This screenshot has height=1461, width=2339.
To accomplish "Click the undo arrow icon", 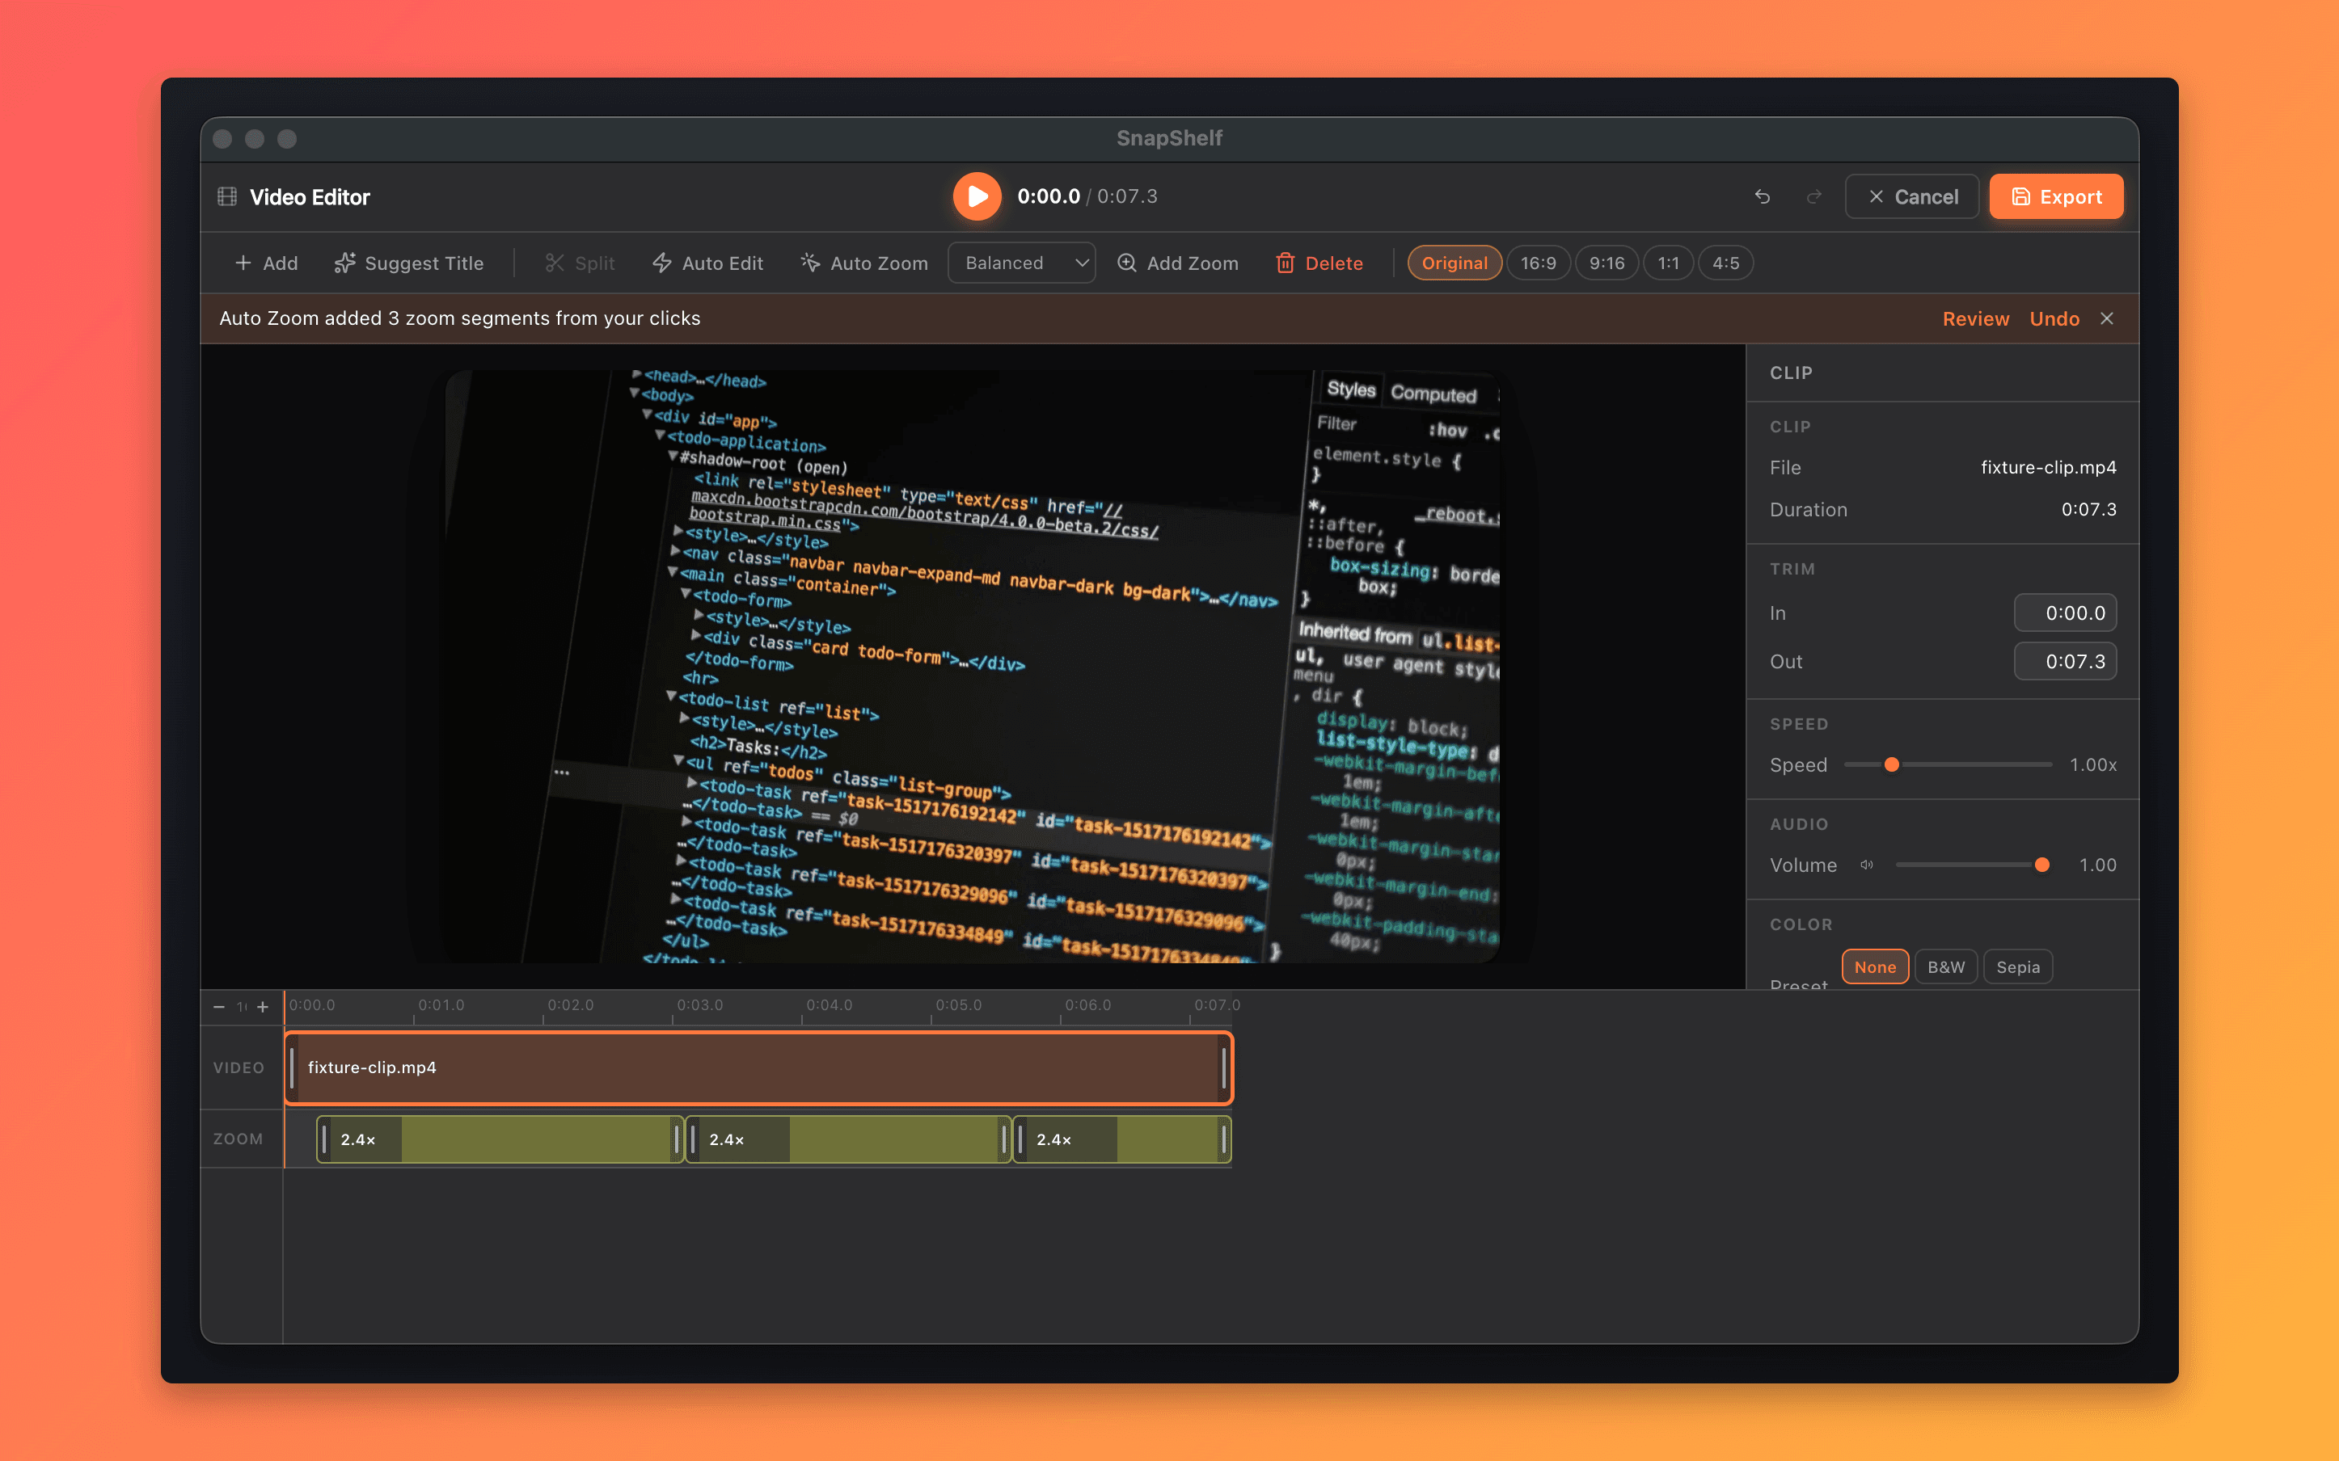I will pos(1762,196).
